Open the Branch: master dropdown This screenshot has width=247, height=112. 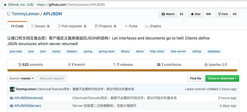22,78
